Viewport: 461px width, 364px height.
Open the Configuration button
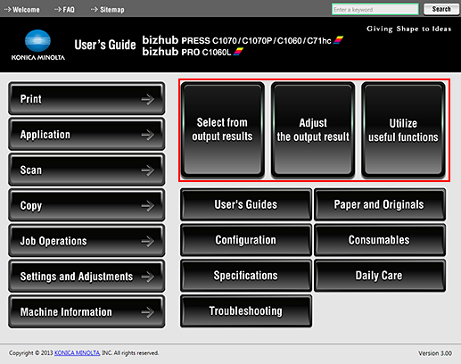[x=246, y=240]
